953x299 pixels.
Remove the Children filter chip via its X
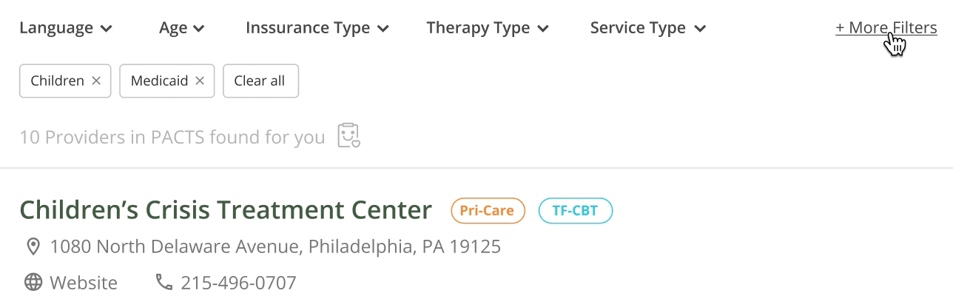(96, 81)
